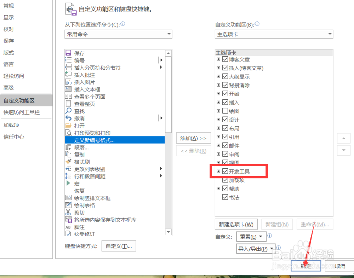The width and height of the screenshot is (354, 278).
Task: Click the command list scrollbar down arrow
Action: click(169, 232)
